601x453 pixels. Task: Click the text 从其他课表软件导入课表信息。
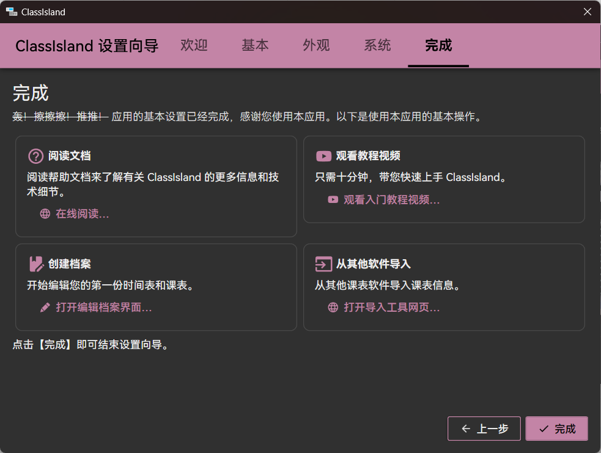[x=388, y=285]
